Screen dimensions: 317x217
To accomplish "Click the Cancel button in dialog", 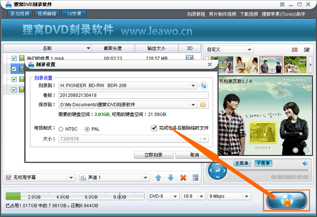I will [194, 155].
